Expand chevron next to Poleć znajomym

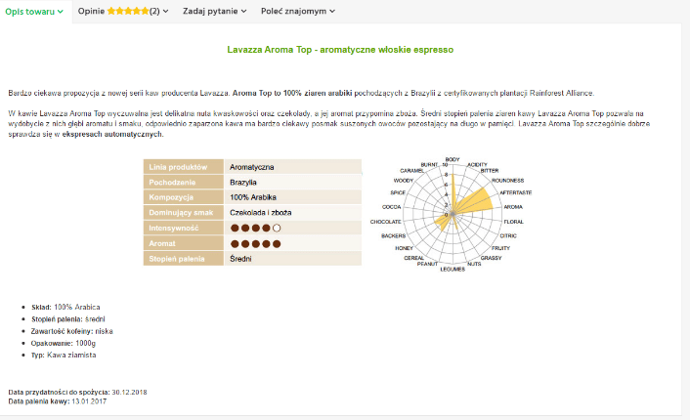[x=332, y=12]
